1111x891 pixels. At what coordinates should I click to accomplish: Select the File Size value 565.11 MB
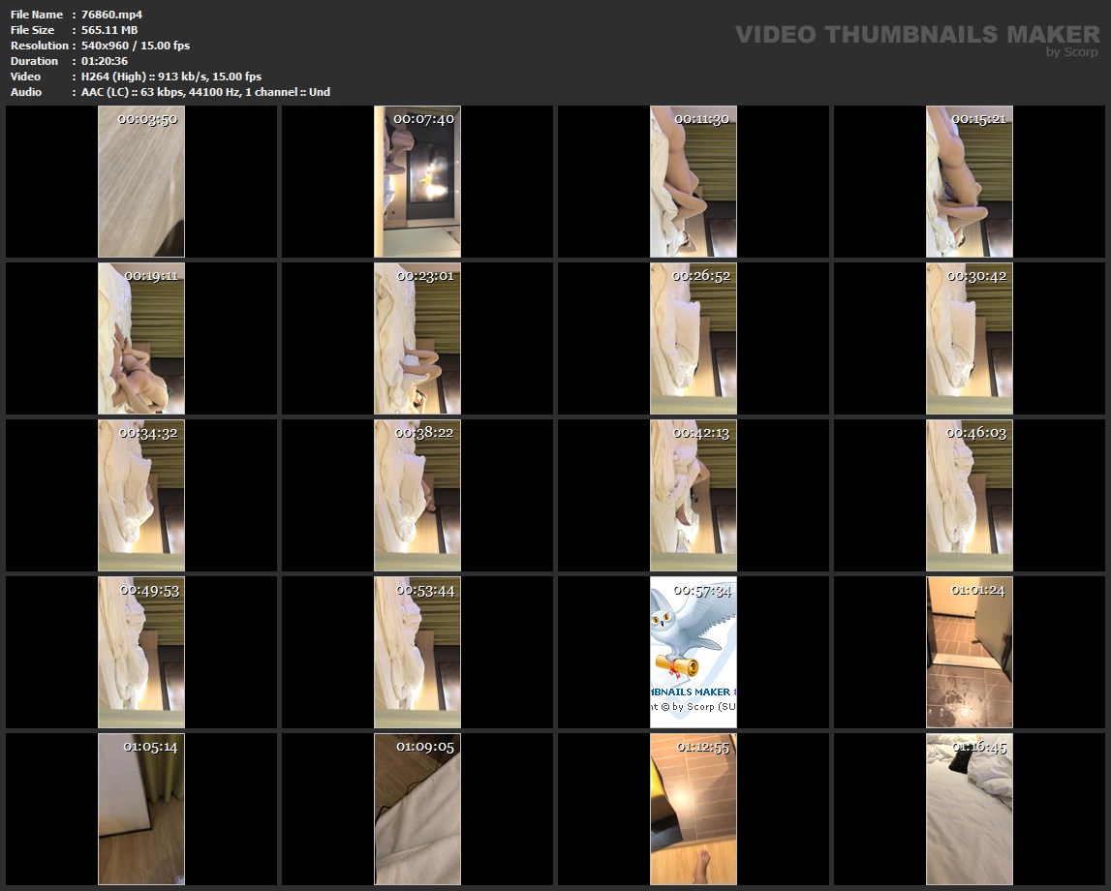109,30
